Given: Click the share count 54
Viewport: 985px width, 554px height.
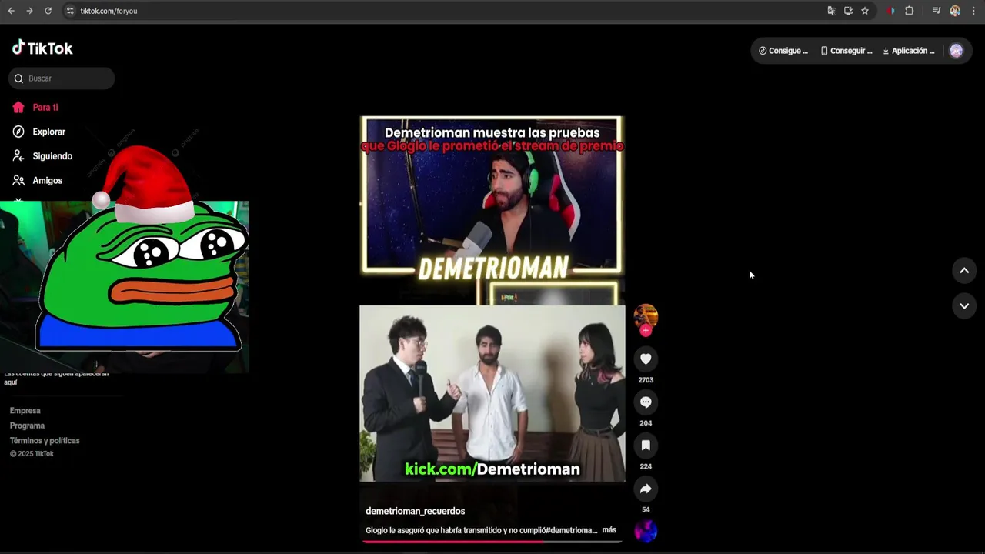Looking at the screenshot, I should (646, 509).
